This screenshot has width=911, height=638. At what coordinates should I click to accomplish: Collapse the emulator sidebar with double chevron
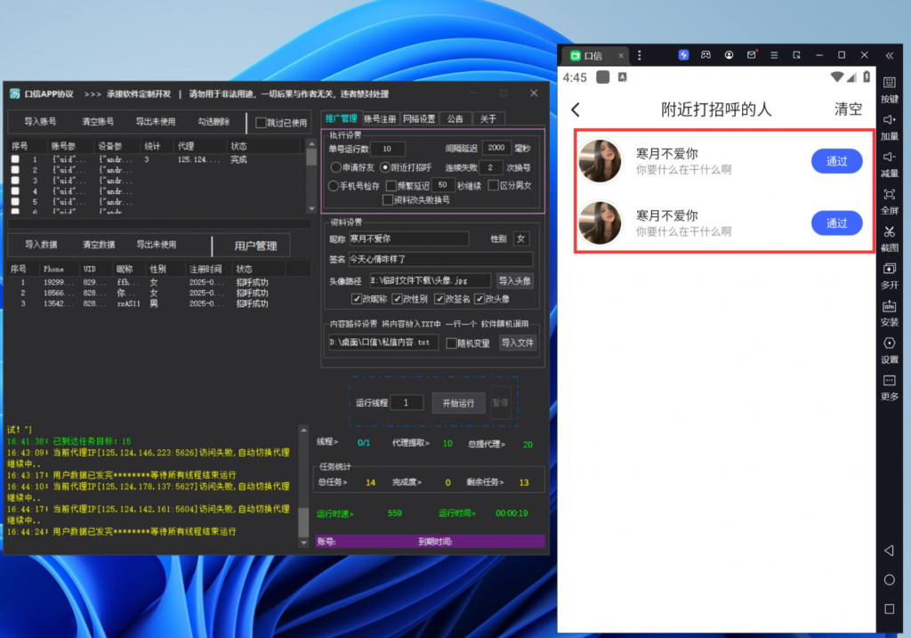click(x=889, y=55)
